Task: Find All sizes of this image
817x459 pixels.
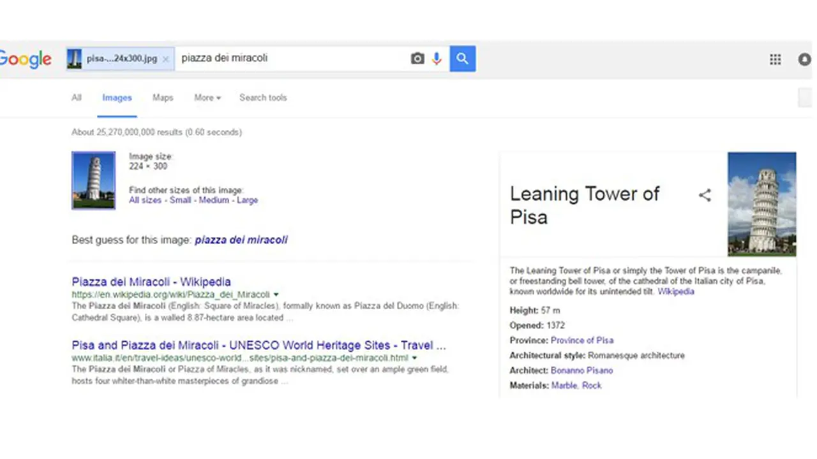Action: 145,200
